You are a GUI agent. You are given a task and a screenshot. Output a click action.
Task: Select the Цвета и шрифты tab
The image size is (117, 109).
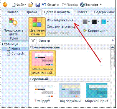57,12
